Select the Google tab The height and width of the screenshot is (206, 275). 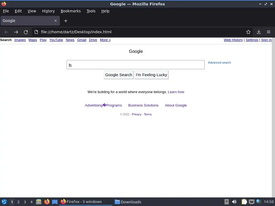30,21
